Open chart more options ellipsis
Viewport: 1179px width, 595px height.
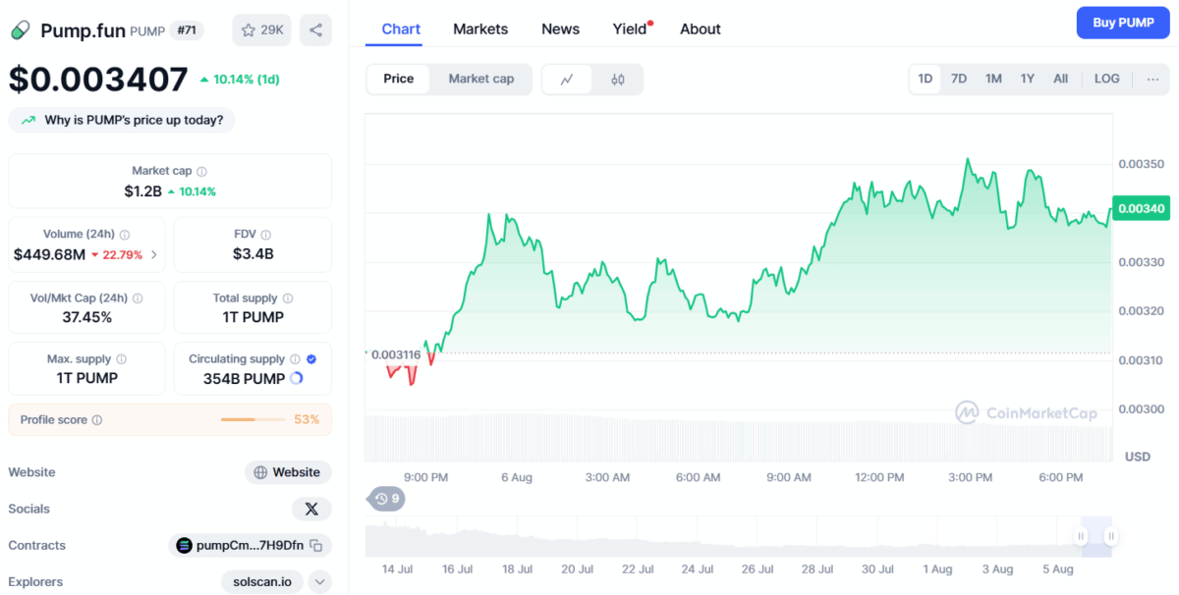coord(1152,79)
